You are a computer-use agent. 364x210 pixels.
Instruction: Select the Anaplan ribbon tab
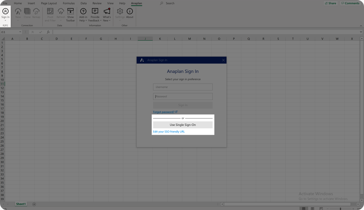[136, 3]
